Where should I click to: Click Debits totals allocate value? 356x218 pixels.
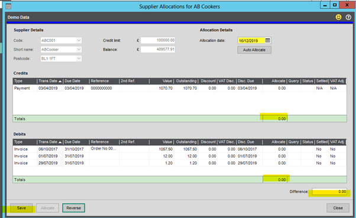(x=275, y=180)
